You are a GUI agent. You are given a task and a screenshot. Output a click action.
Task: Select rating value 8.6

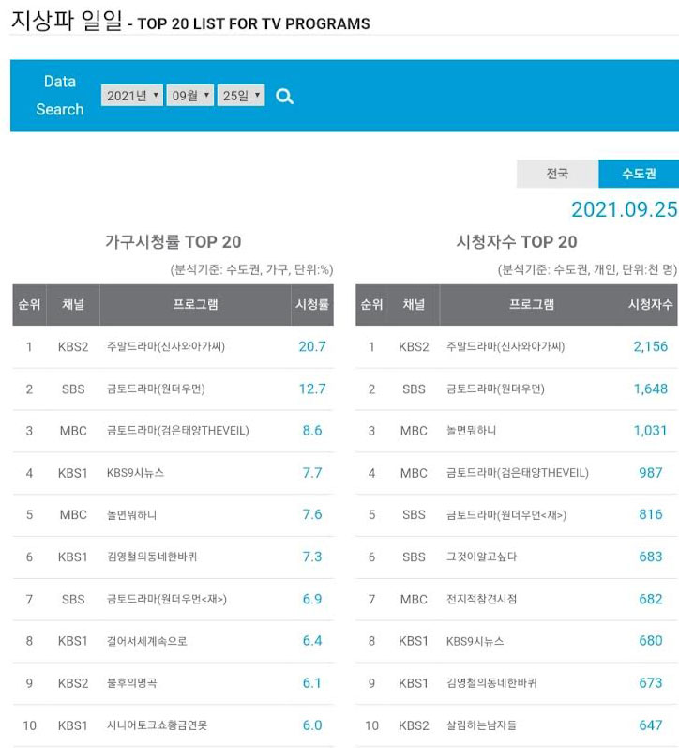click(x=312, y=431)
